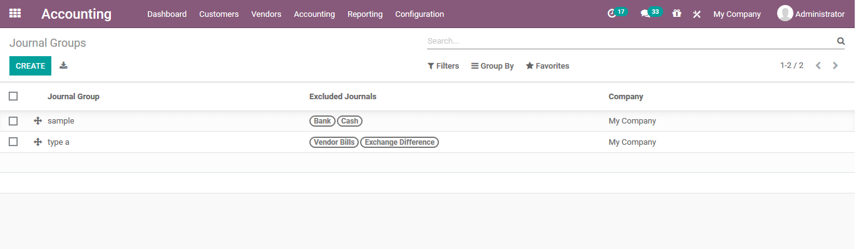Go to the next page arrow
Screen dimensions: 856x249
(x=835, y=66)
